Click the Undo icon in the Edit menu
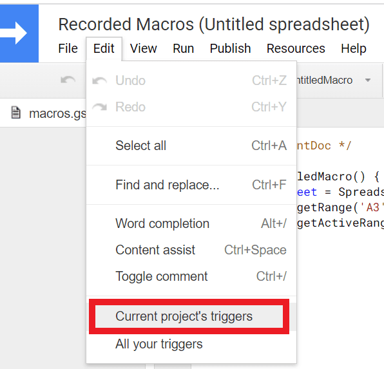 [x=99, y=80]
